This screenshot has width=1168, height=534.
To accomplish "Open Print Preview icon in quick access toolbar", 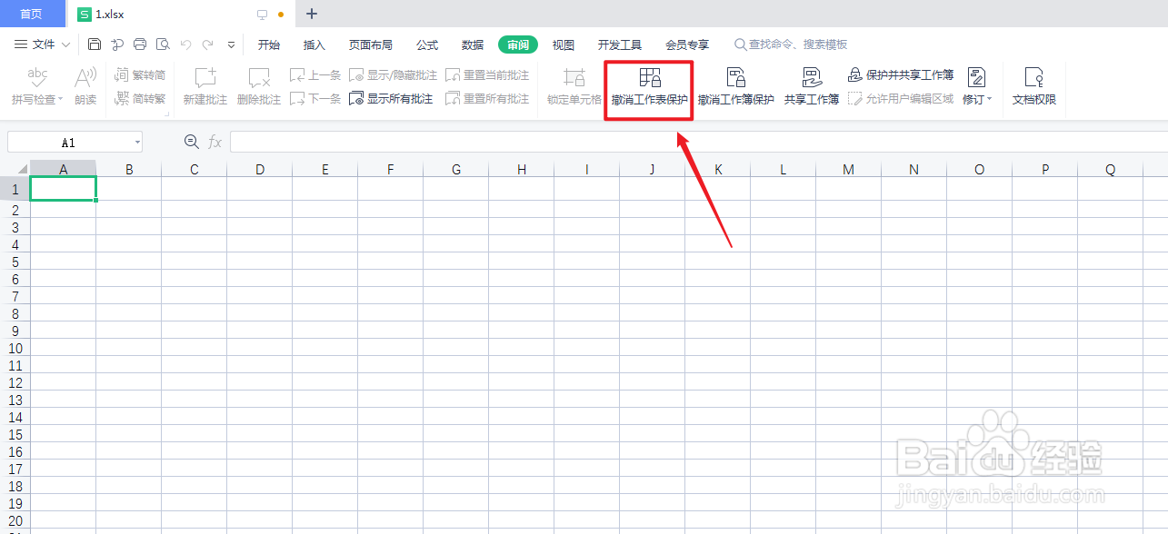I will [163, 44].
